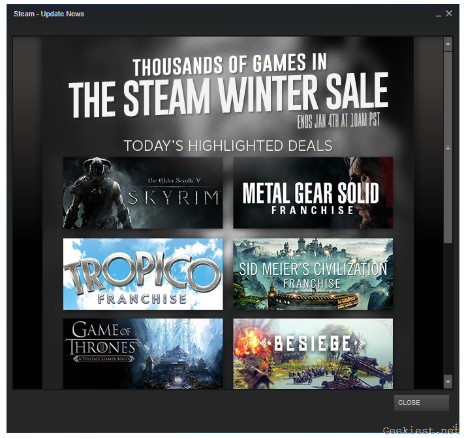Minimize the Update News window
Viewport: 464px width, 438px height.
(437, 14)
